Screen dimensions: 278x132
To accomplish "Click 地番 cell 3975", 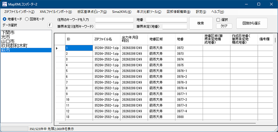I will (189, 65).
